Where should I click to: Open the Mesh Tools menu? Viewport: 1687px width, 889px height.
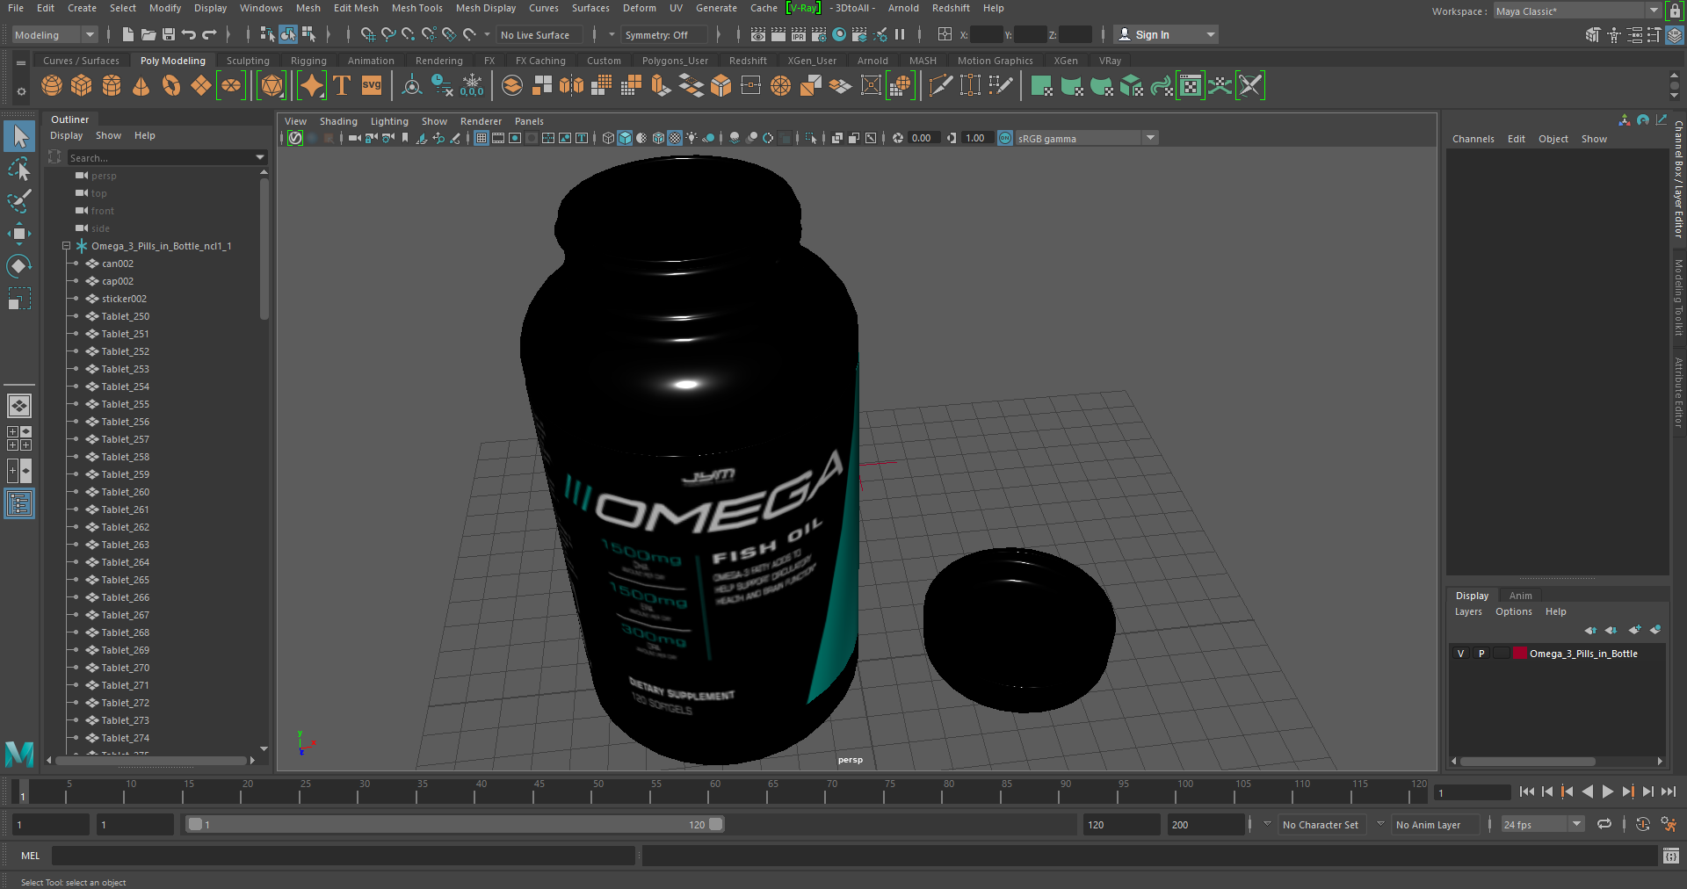[416, 8]
